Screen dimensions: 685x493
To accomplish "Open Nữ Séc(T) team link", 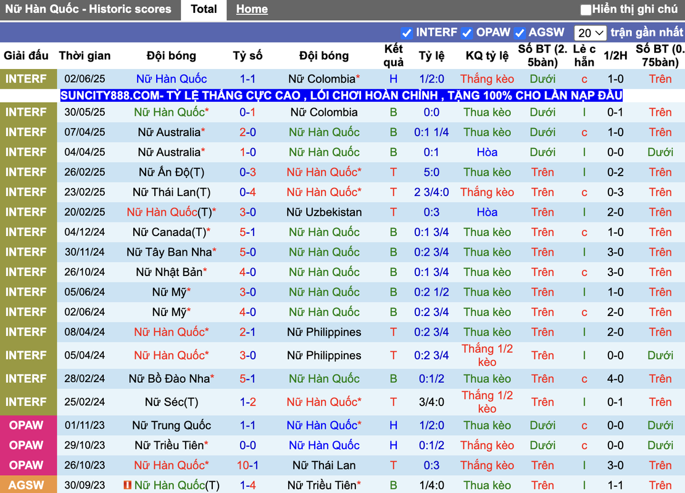I will 172,402.
